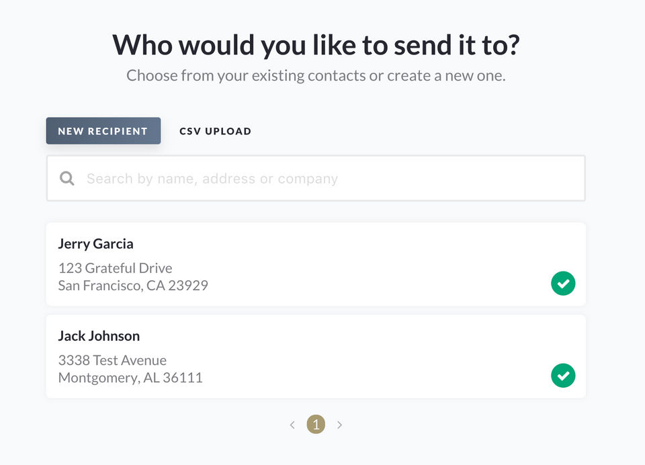This screenshot has width=645, height=465.
Task: Click the magnifying glass search icon
Action: pyautogui.click(x=67, y=179)
